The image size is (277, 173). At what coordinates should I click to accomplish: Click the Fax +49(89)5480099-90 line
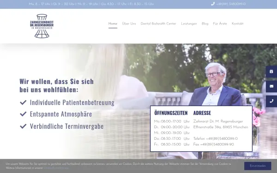click(x=213, y=144)
